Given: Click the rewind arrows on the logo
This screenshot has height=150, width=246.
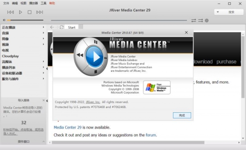Looking at the screenshot, I should (80, 55).
